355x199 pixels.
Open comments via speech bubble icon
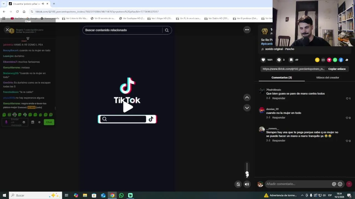279,60
